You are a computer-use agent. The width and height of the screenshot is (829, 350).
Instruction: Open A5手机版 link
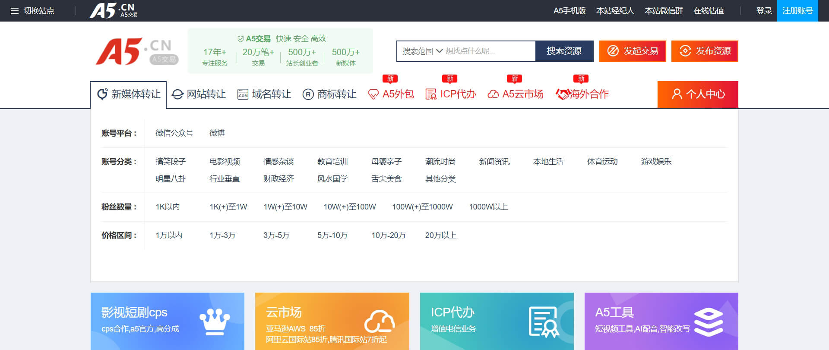tap(570, 11)
